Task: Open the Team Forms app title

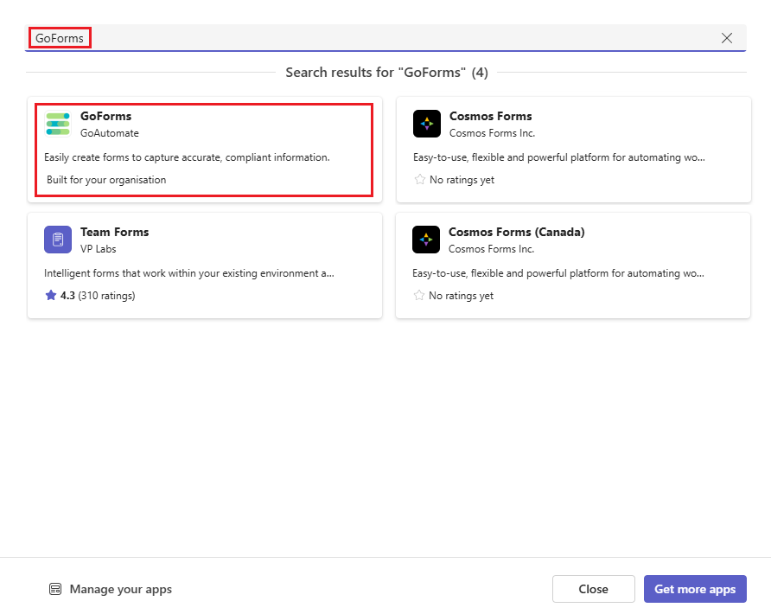Action: 115,233
